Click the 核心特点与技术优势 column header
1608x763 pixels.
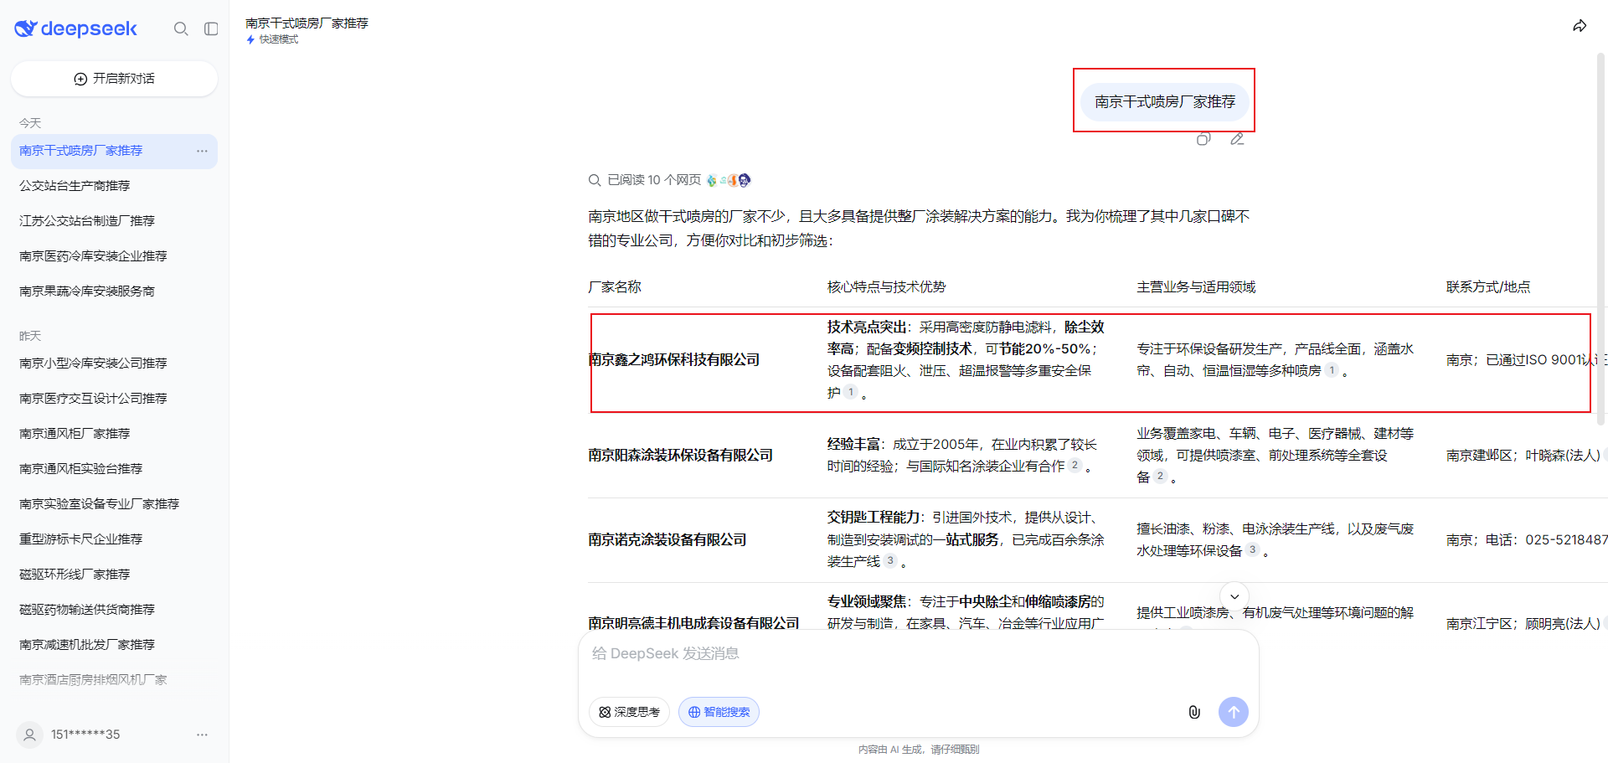click(886, 287)
